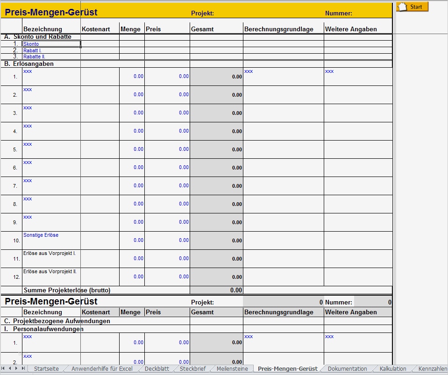Viewport: 448px width, 375px height.
Task: Select the lower Nummer value cell showing 0
Action: point(373,302)
